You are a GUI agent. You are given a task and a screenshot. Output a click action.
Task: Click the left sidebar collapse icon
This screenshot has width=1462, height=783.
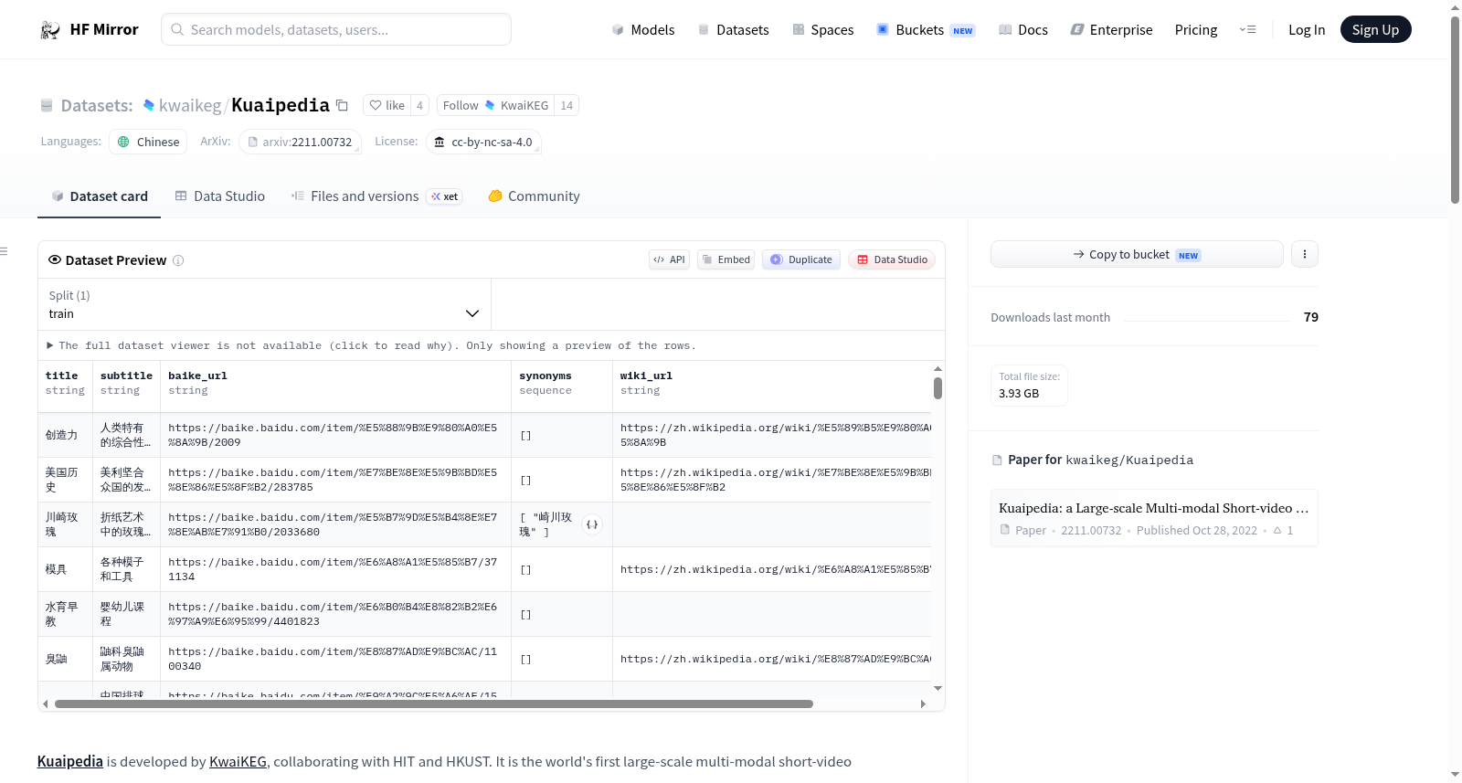5,251
